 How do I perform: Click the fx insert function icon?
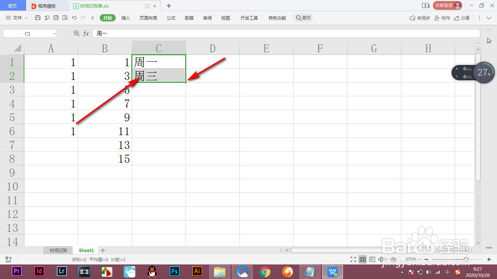(x=86, y=33)
